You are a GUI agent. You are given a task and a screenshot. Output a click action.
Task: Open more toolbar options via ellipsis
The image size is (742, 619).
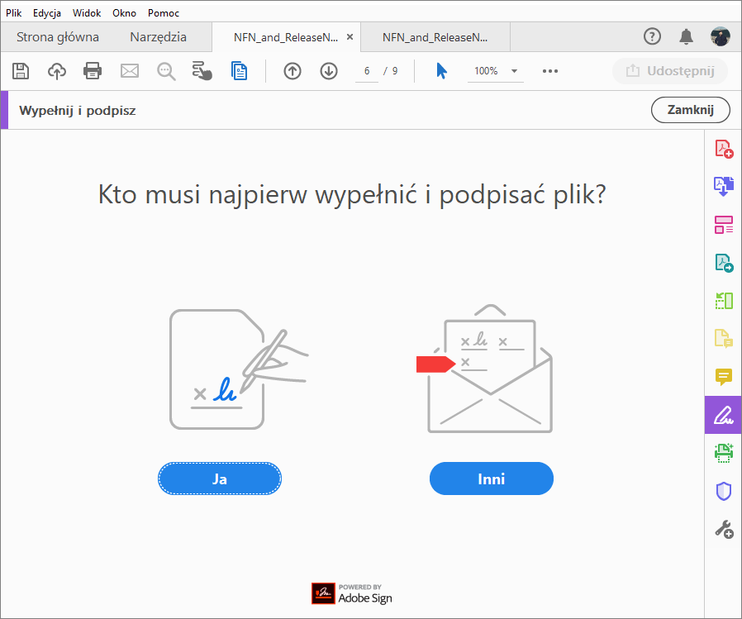click(x=550, y=71)
